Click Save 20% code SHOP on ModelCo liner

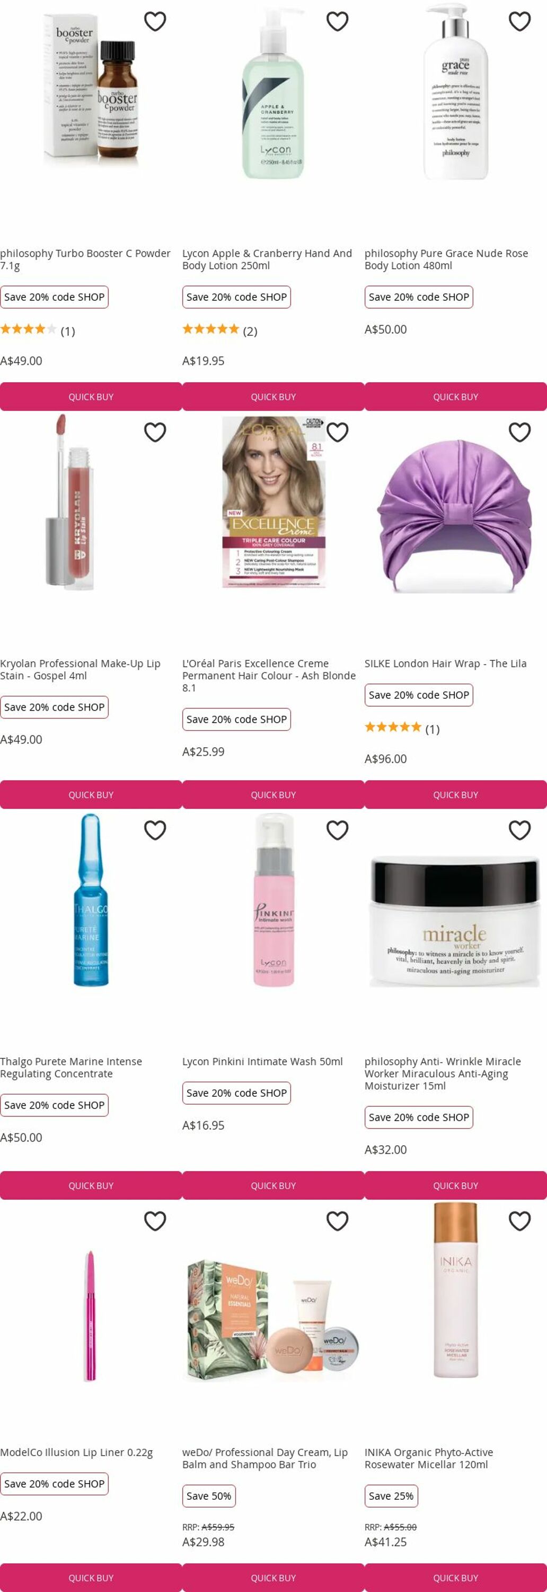coord(55,1483)
